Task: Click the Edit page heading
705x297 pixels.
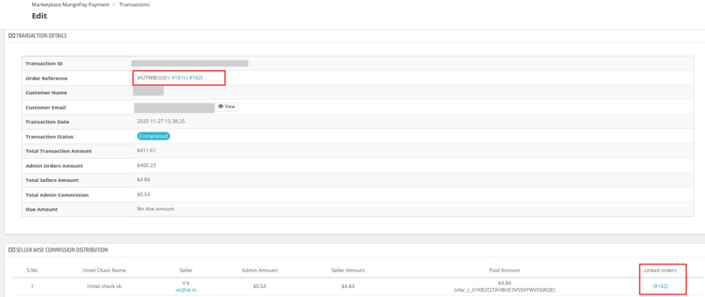Action: point(39,16)
